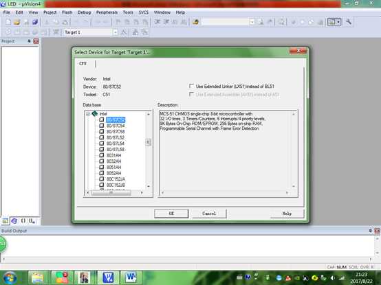This screenshot has height=285, width=381.
Task: Open the Peripherals menu
Action: [107, 12]
